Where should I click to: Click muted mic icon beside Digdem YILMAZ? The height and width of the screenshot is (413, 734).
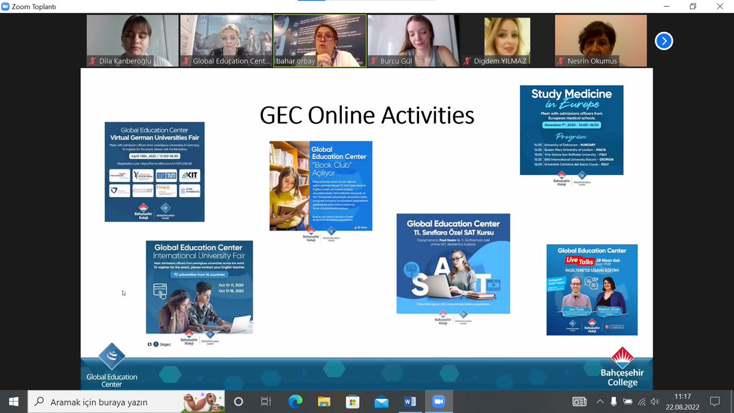coord(467,61)
